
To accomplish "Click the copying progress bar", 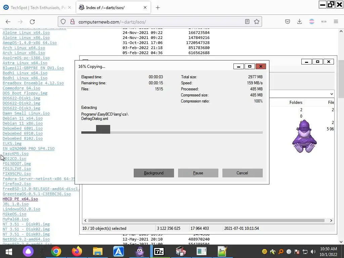I will click(172, 132).
